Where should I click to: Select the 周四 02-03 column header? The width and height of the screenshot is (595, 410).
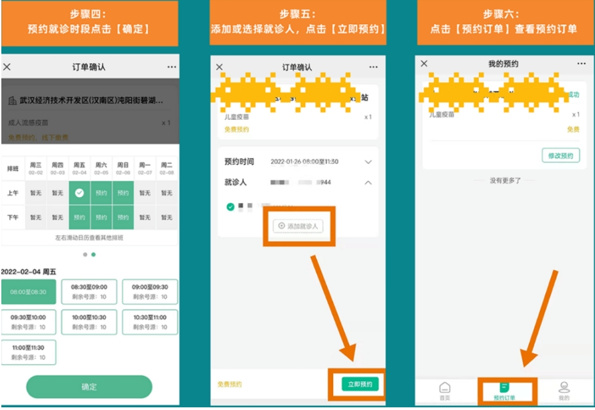tap(58, 168)
